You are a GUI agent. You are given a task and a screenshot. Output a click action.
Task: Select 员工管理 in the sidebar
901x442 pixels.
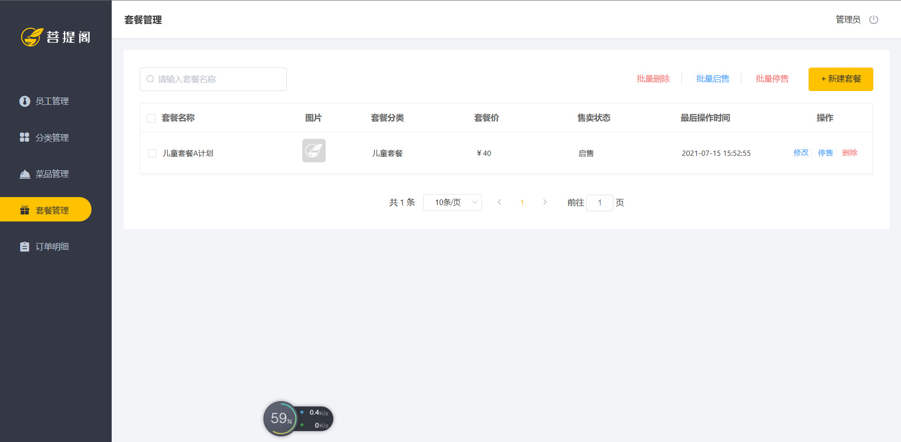(x=52, y=101)
